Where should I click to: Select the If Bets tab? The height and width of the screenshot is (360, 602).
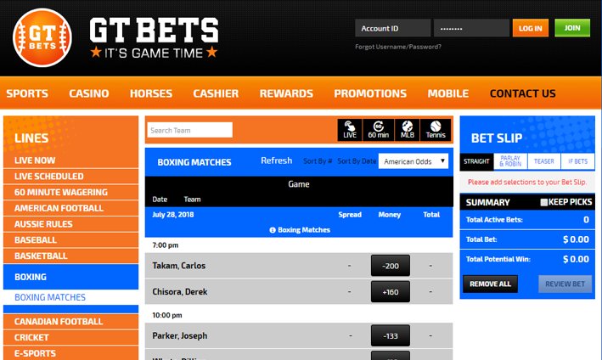tap(577, 161)
